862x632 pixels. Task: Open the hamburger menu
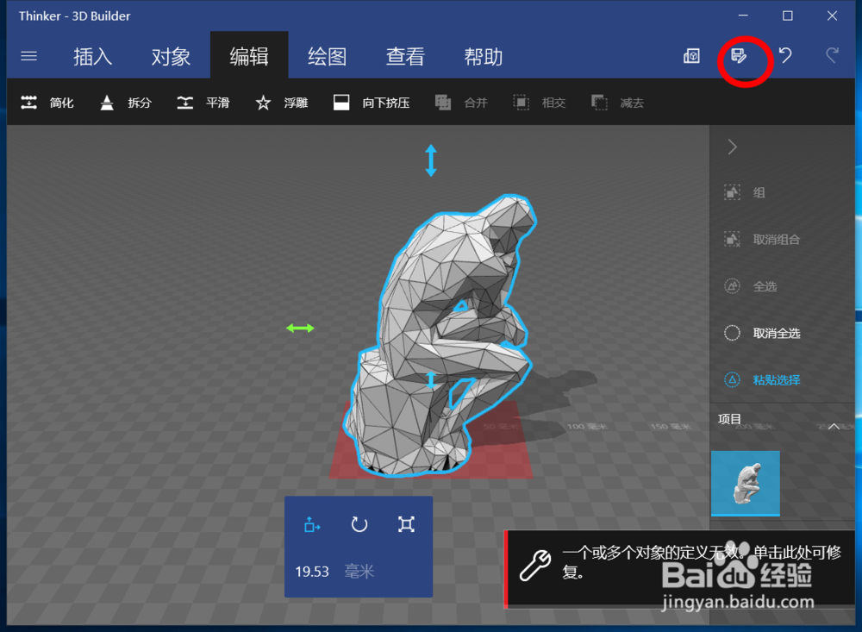point(28,56)
